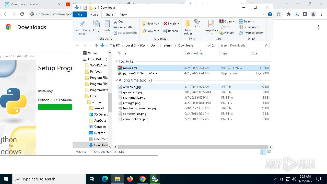Click horizontal scrollbar of file list
This screenshot has width=327, height=184.
193,147
